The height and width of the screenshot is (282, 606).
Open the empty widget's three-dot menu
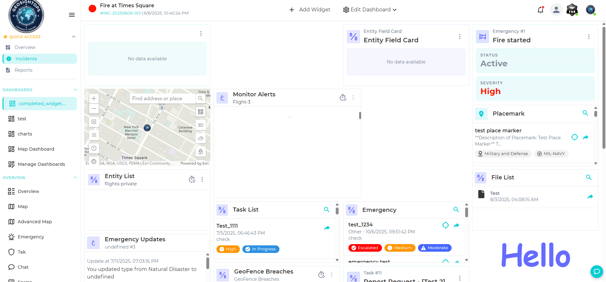pos(201,33)
